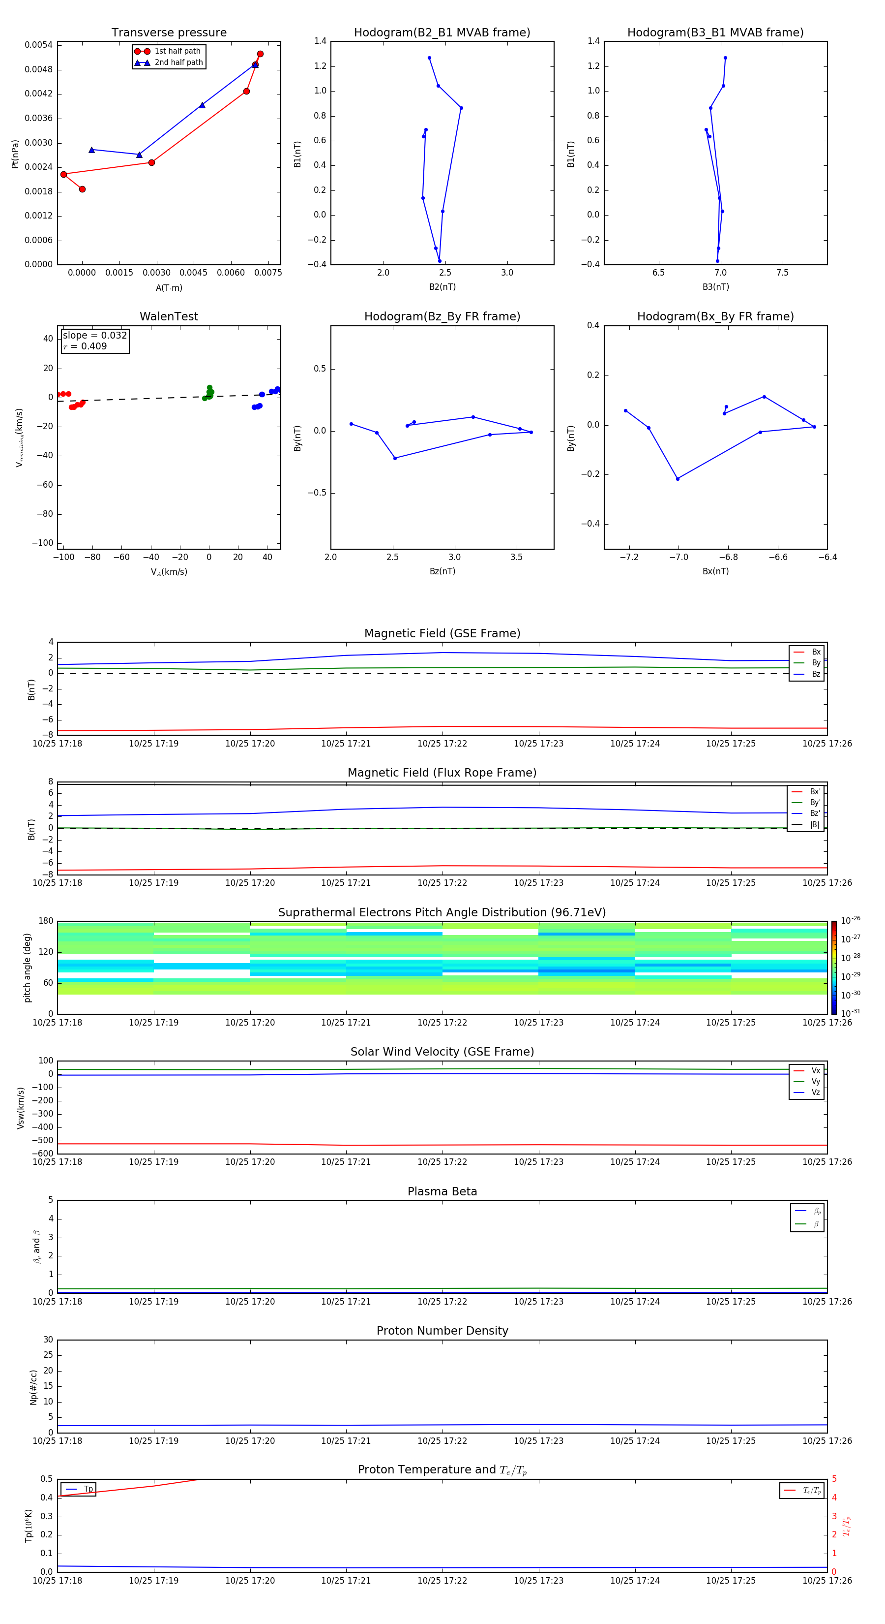Click 'Bx' in the GSE Frame legend

point(807,652)
